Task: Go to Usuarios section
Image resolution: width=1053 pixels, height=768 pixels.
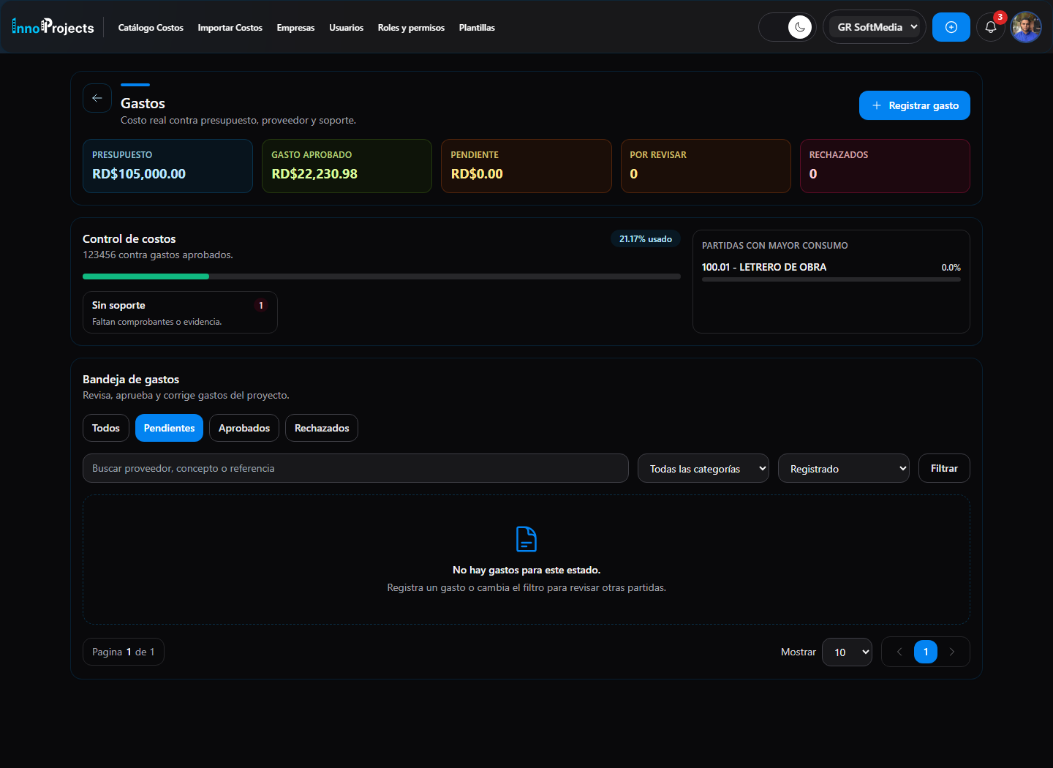Action: click(x=346, y=28)
